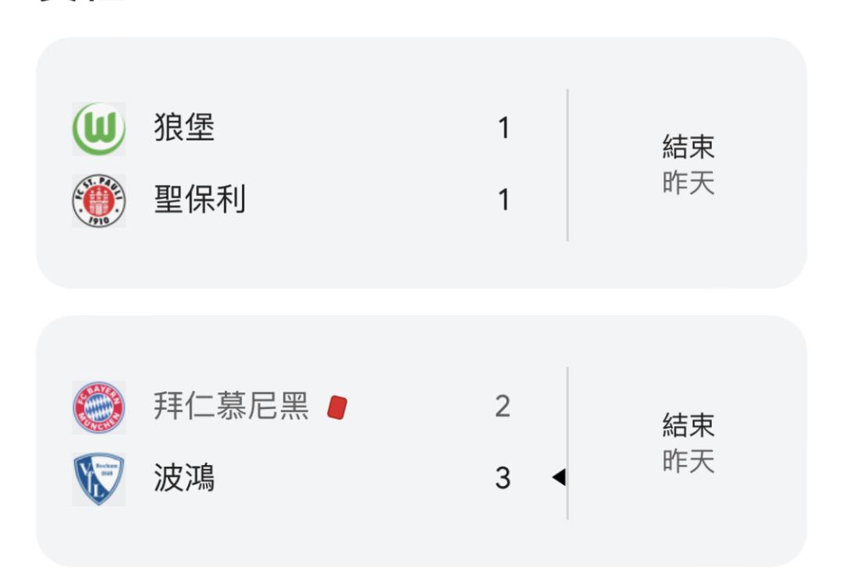
Task: Click 聖保利's score of 1
Action: [503, 201]
